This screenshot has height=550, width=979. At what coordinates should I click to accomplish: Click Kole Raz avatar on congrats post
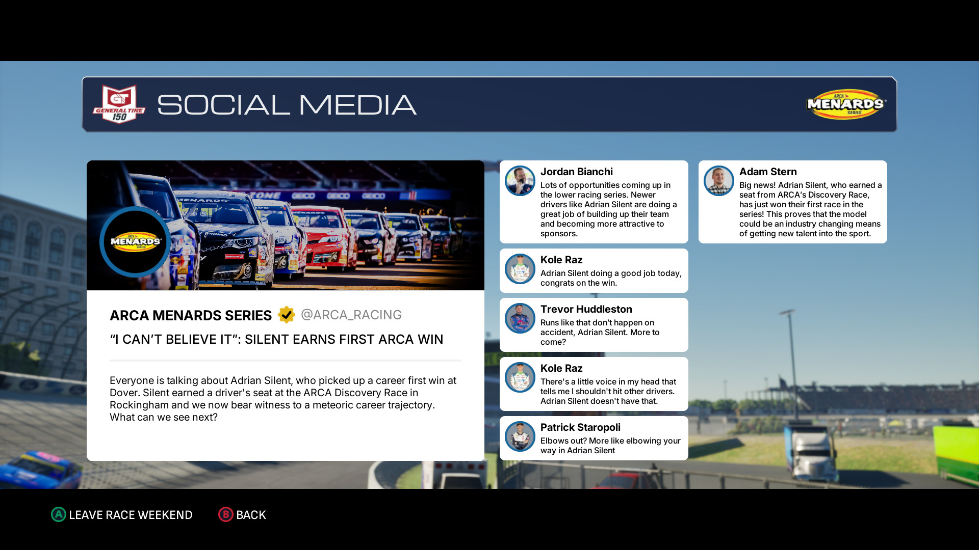click(520, 269)
